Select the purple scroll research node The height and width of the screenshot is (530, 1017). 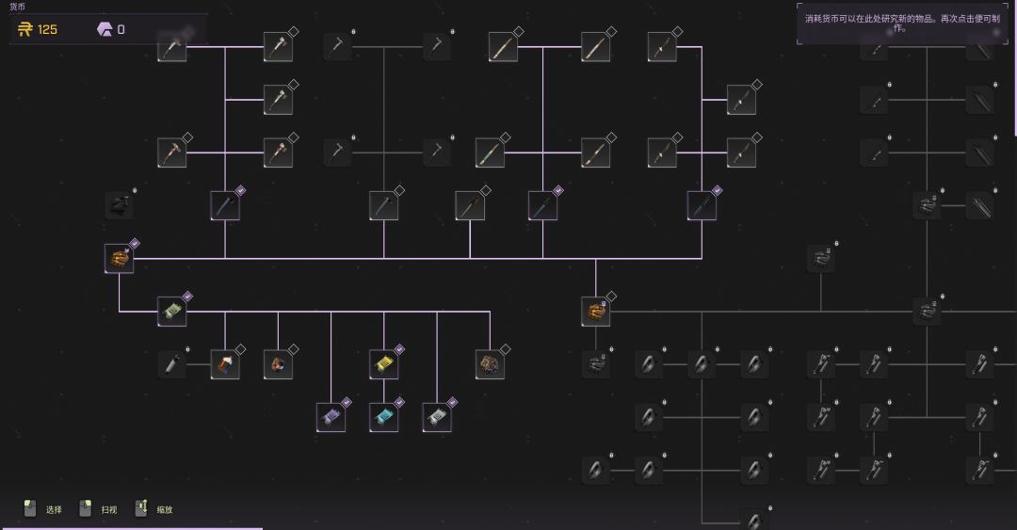(x=331, y=416)
